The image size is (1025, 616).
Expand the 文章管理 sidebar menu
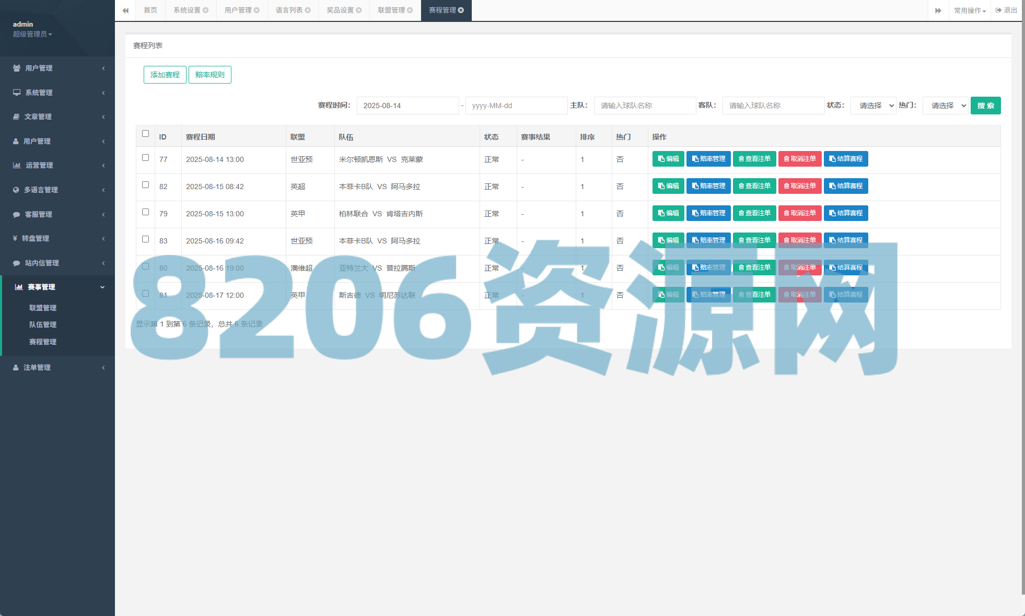(57, 117)
